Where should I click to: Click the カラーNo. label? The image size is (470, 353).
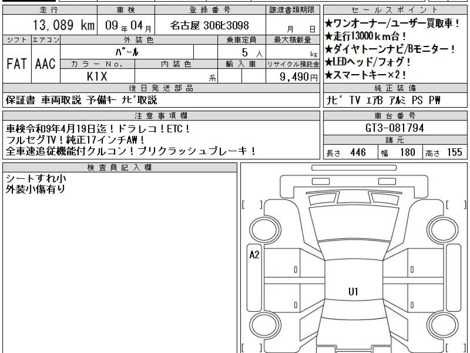click(x=98, y=64)
